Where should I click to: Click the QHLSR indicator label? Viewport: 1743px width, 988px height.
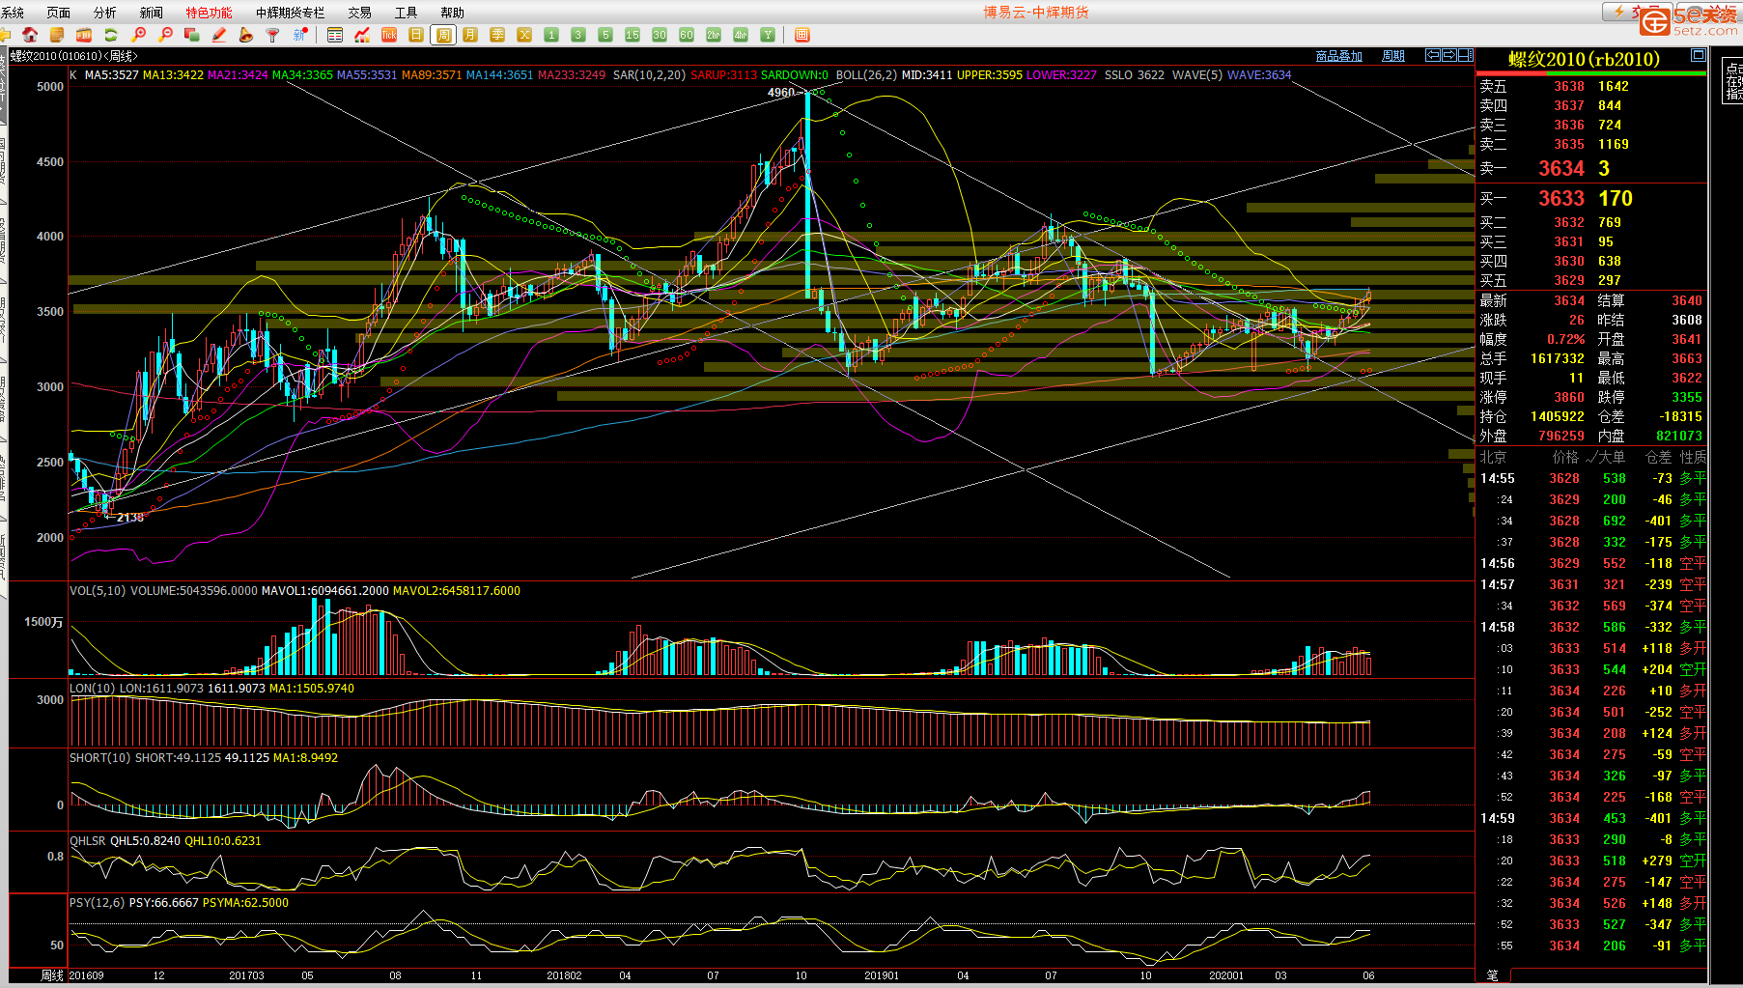pyautogui.click(x=88, y=841)
